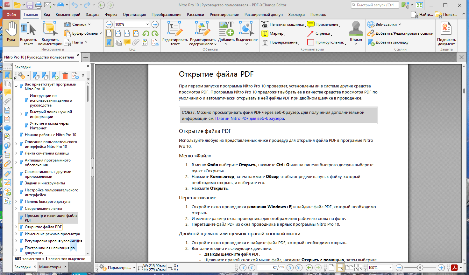Toggle single page layout in status bar
The image size is (469, 275).
click(x=331, y=268)
